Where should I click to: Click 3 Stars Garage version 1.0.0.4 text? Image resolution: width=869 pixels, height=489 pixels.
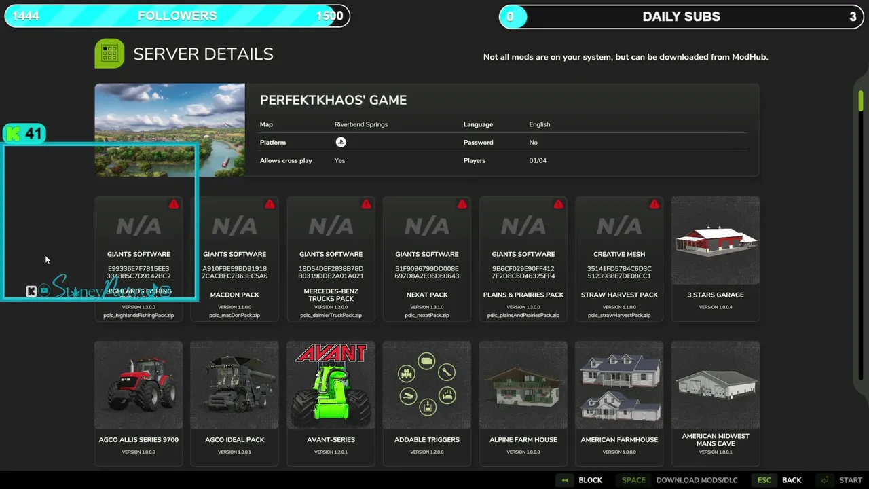(716, 307)
